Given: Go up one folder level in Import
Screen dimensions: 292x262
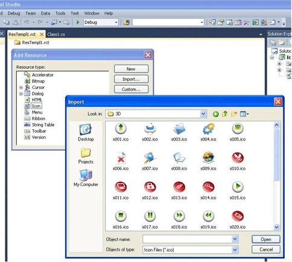Looking at the screenshot, I should (225, 114).
